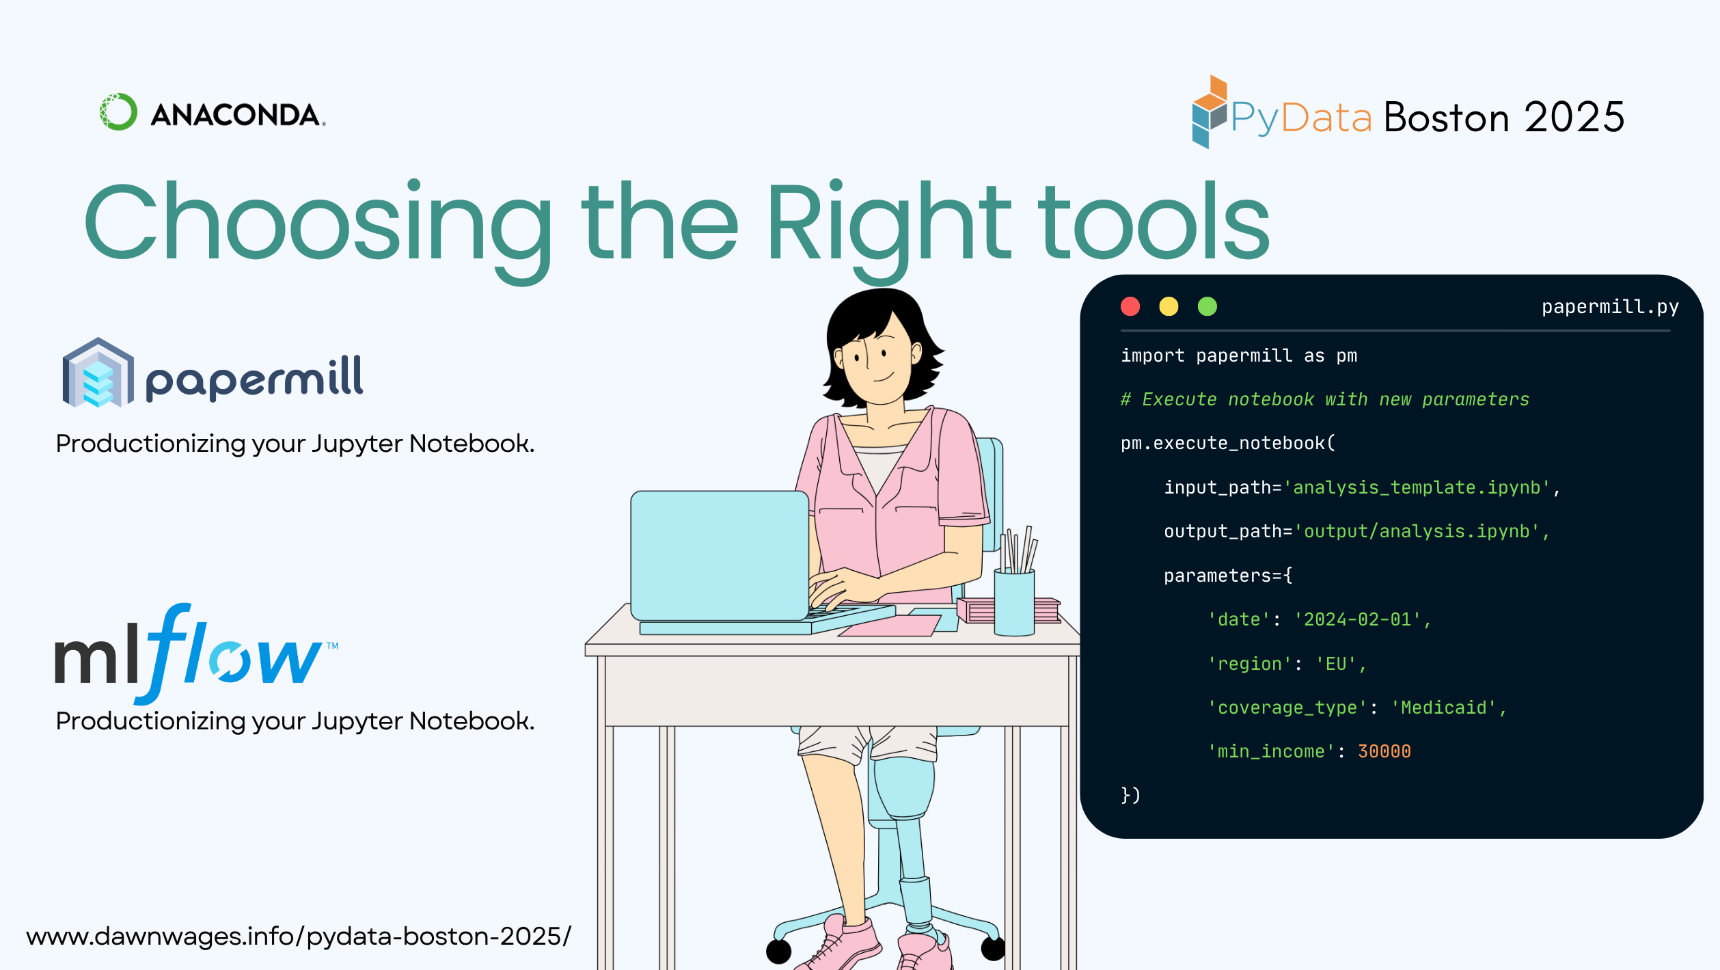The height and width of the screenshot is (970, 1720).
Task: Click the laptop illustration screen
Action: click(x=719, y=554)
